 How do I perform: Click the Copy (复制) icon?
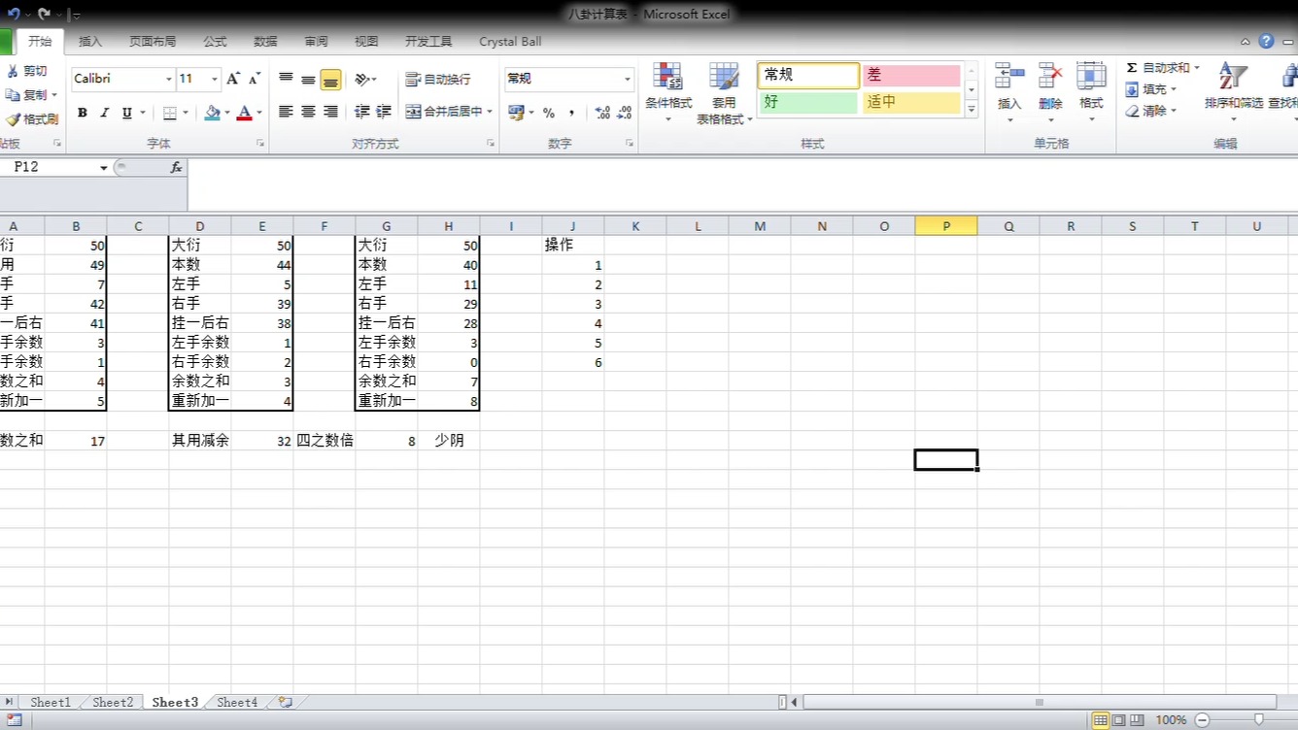click(13, 94)
